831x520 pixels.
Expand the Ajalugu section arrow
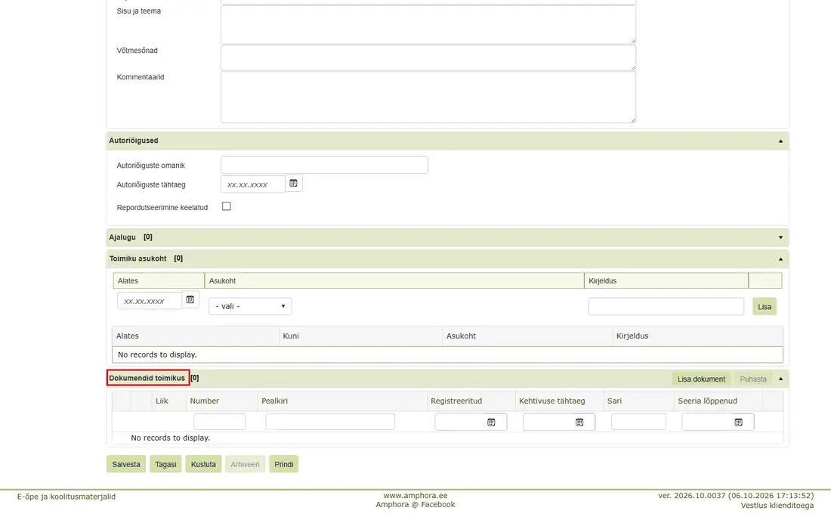[x=780, y=237]
